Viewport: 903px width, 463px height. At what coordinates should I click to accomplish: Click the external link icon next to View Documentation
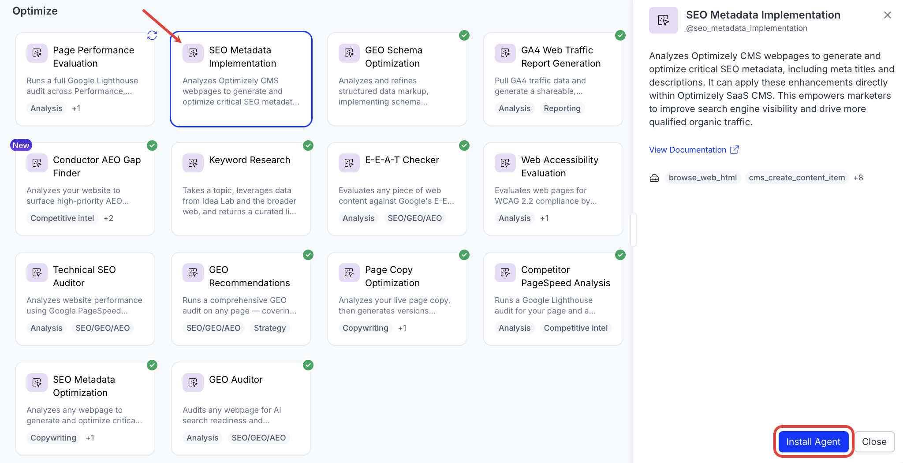pos(735,150)
